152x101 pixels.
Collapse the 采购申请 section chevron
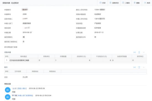(144, 52)
